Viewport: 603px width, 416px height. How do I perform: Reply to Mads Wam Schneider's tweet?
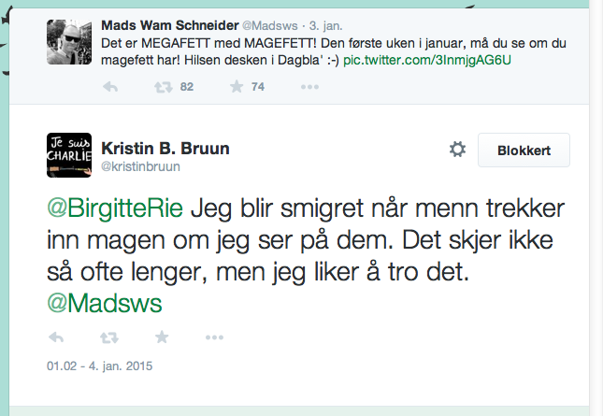coord(110,87)
